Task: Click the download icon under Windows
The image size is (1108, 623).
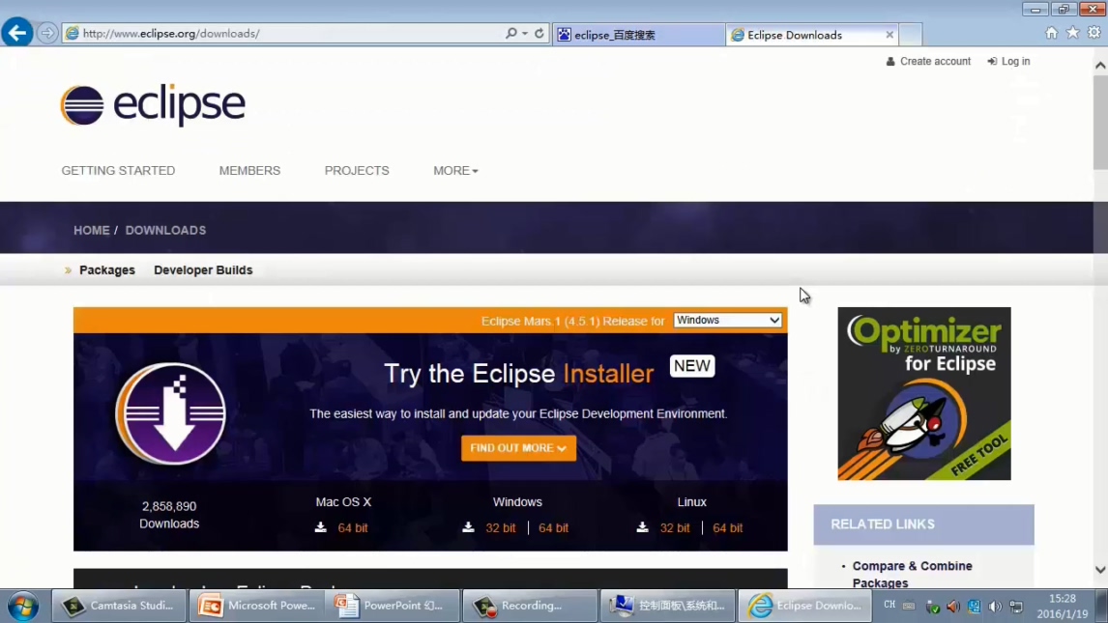Action: [x=469, y=527]
